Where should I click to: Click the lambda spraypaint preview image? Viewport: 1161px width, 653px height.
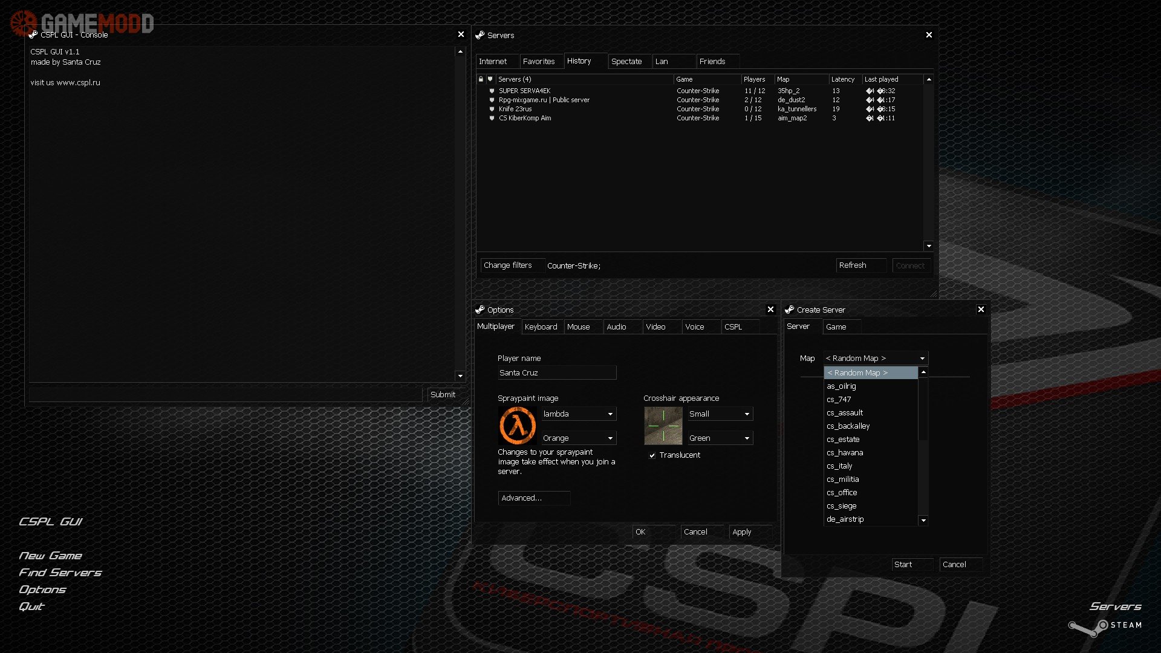click(x=518, y=426)
